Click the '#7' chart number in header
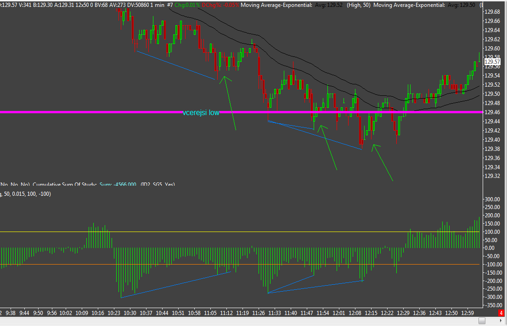The image size is (507, 326). click(170, 5)
